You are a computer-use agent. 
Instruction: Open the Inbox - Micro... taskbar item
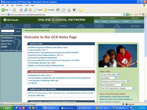(103, 108)
